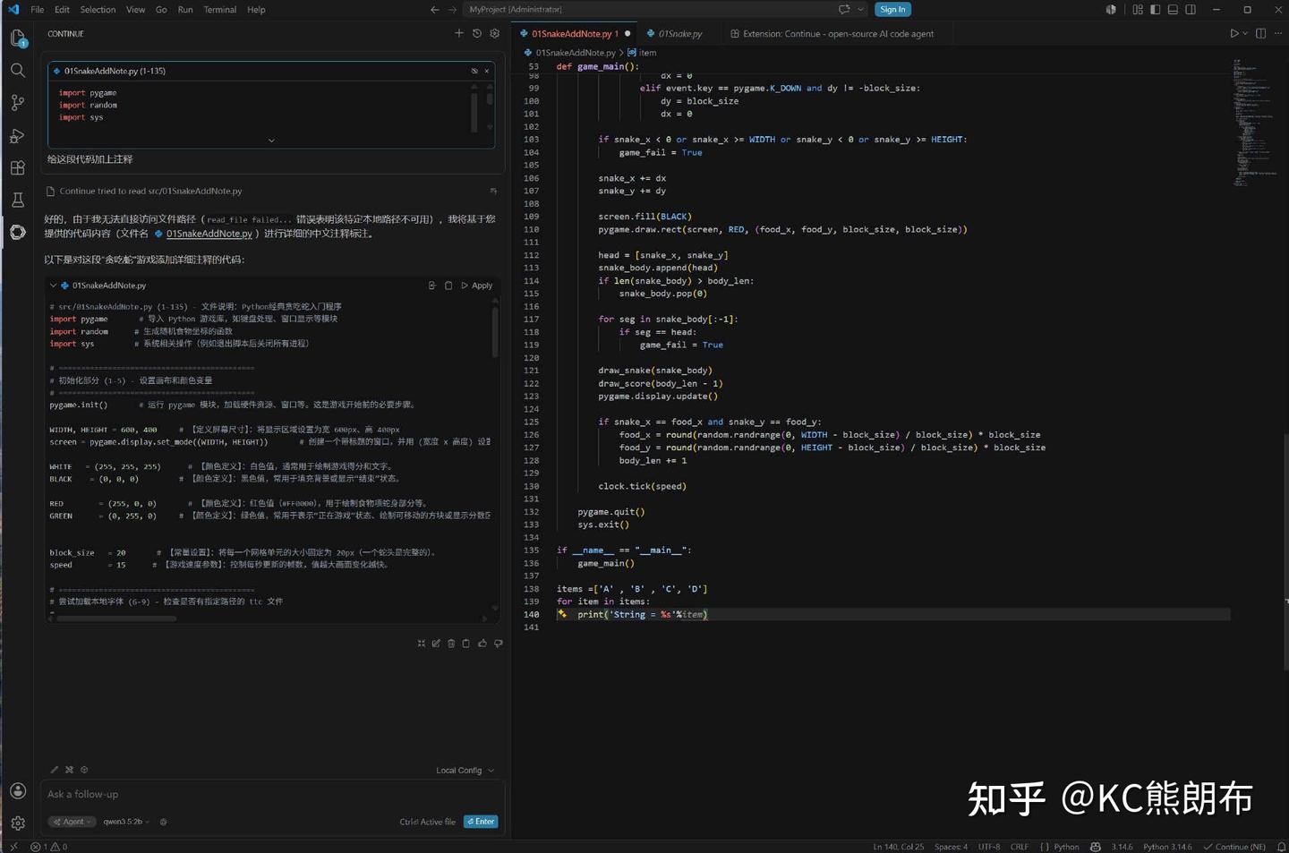Click the Sign In button
Screen dimensions: 1289x853
[892, 10]
